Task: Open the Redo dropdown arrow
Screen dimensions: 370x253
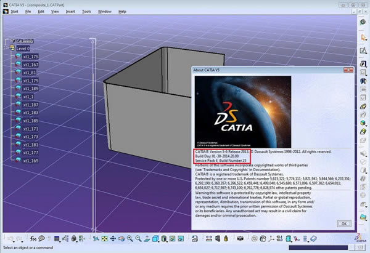Action: click(22, 242)
